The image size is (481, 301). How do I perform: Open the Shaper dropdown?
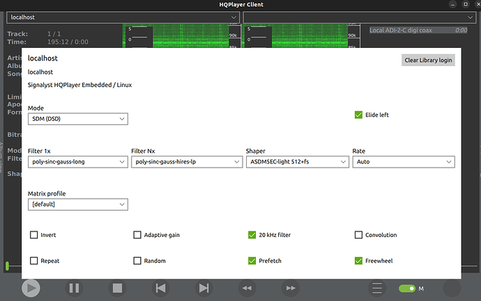click(297, 162)
